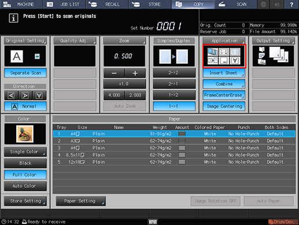Open the Output Setting panel
The image size is (299, 225).
coord(274,41)
